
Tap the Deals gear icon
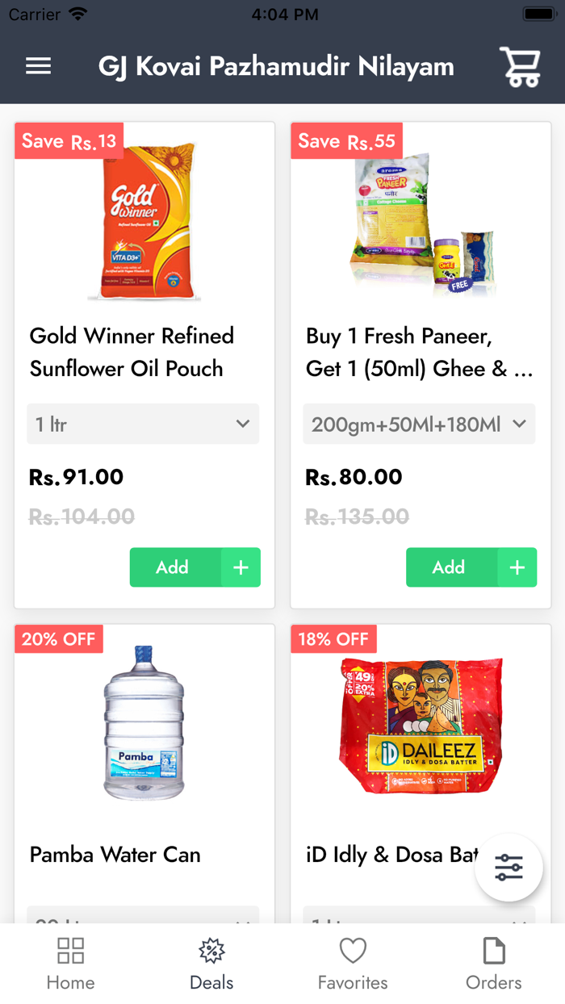tap(211, 951)
